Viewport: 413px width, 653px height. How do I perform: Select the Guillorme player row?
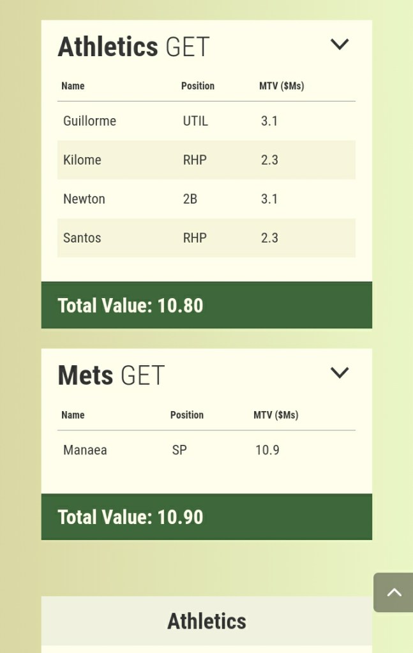(206, 121)
